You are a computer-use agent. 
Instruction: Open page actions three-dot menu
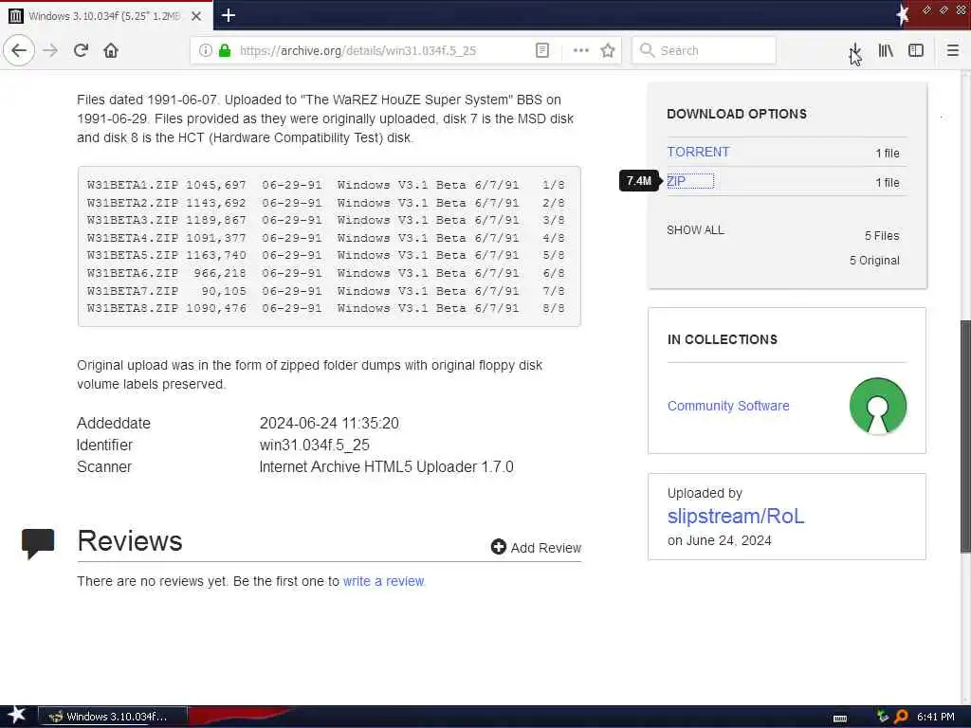click(x=581, y=50)
